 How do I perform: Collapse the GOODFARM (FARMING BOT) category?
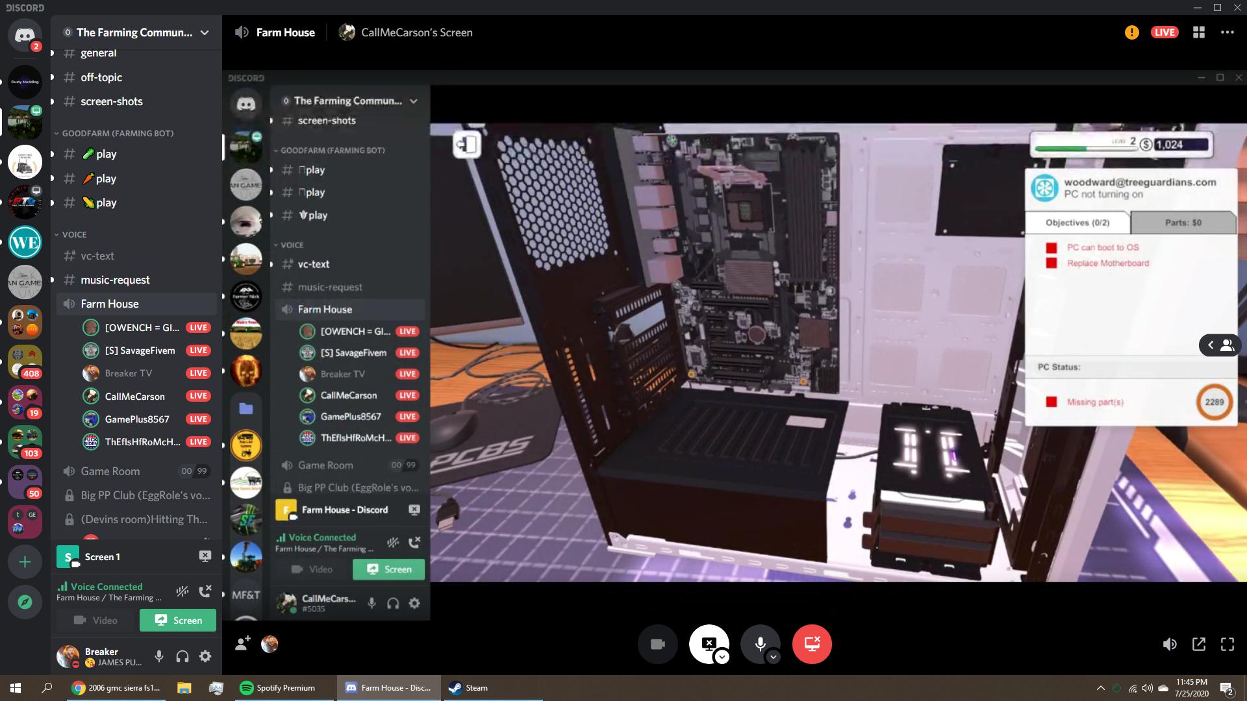click(117, 133)
